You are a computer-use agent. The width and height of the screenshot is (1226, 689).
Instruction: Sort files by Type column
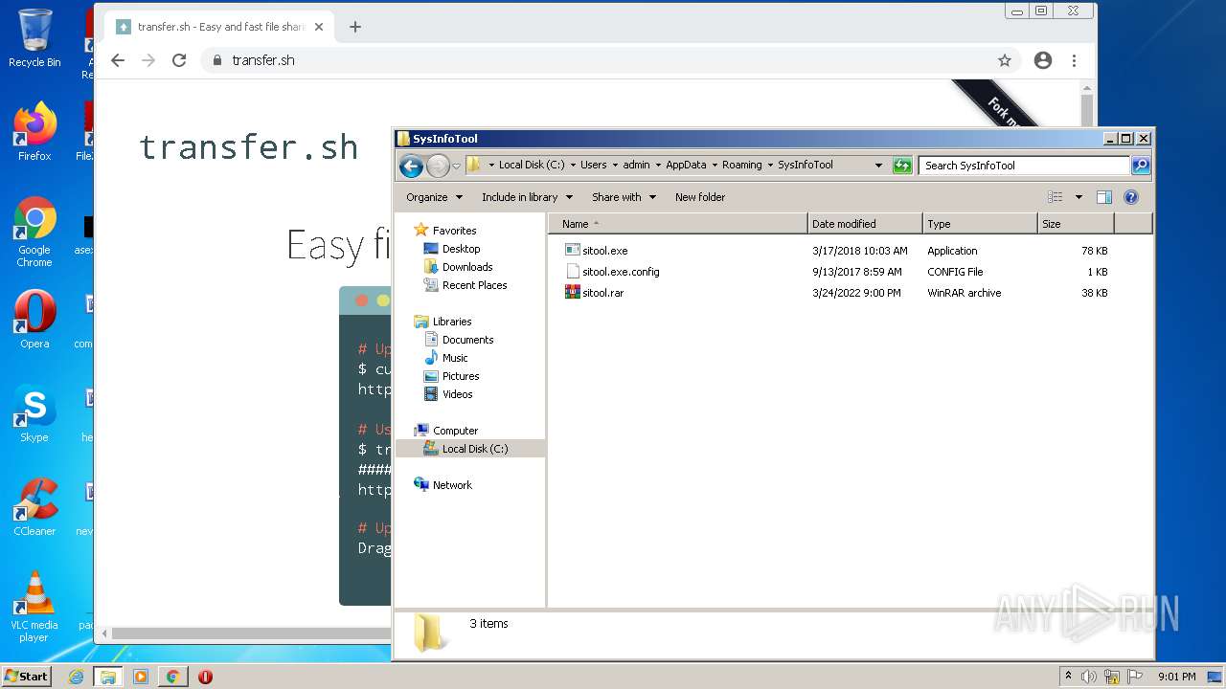[x=980, y=224]
